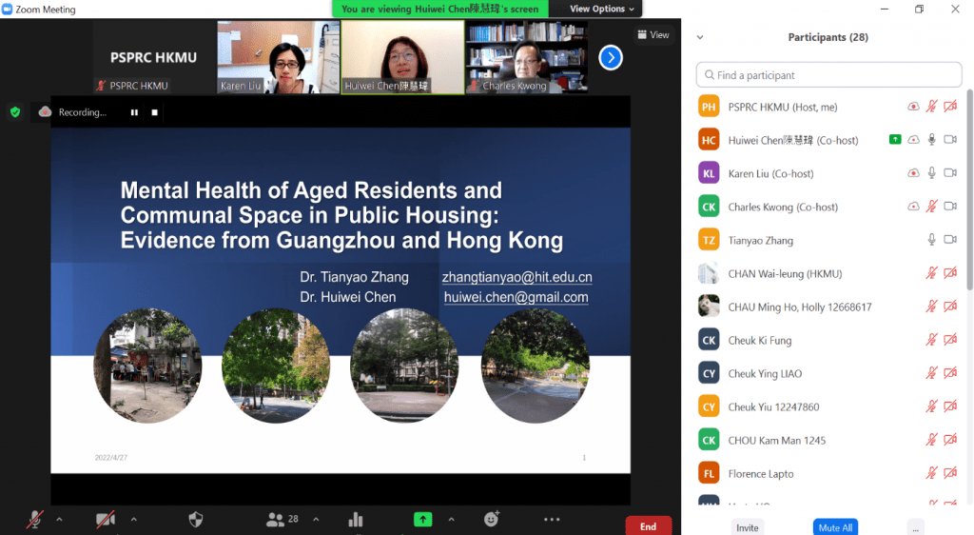The width and height of the screenshot is (974, 535).
Task: Click Charles Kwong's muted microphone icon
Action: (932, 207)
